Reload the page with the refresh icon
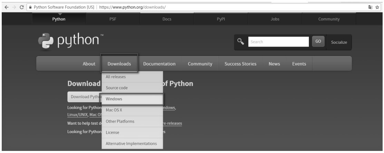Screen dimensions: 384x153 pyautogui.click(x=21, y=7)
